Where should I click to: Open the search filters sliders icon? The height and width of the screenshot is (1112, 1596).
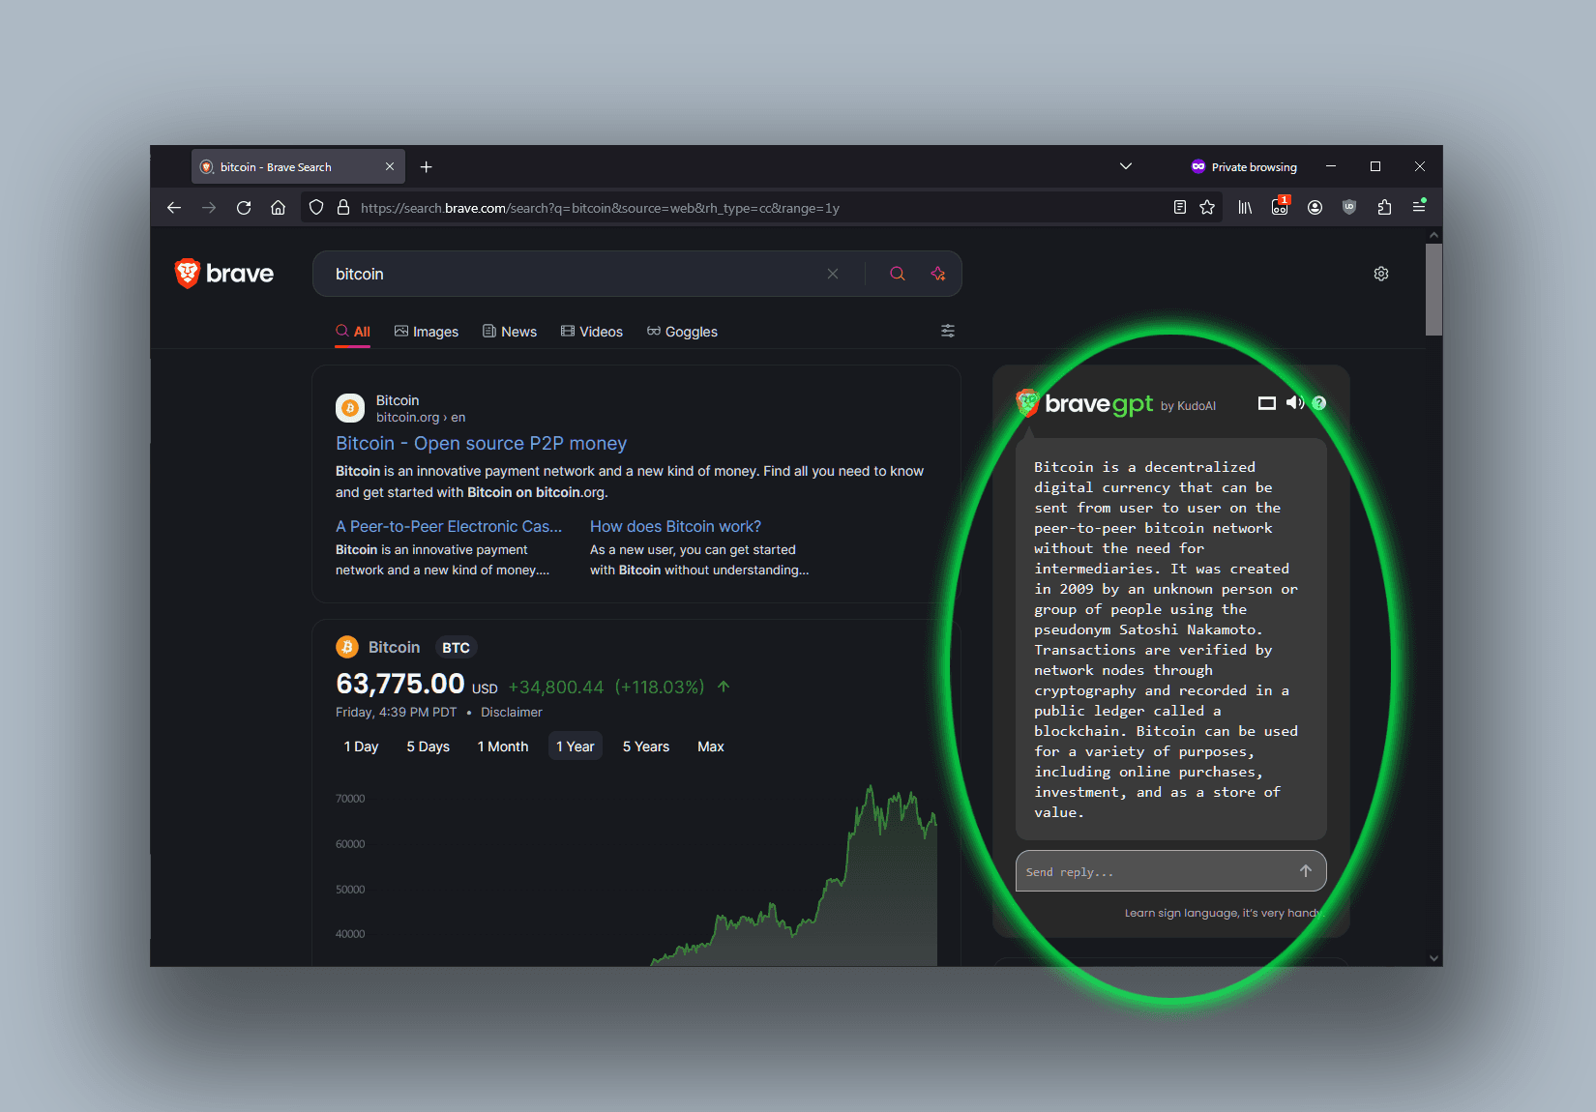pos(948,331)
